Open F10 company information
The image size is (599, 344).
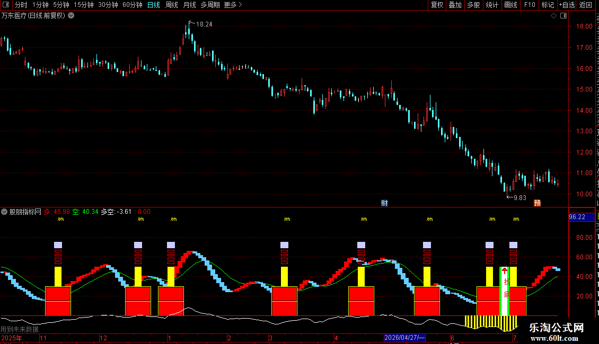point(530,5)
